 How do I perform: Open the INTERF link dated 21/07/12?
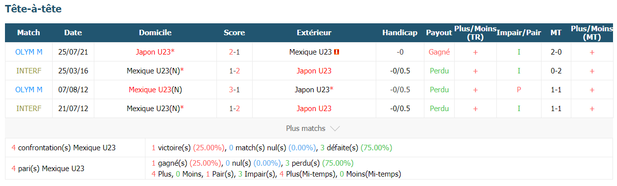(x=29, y=109)
